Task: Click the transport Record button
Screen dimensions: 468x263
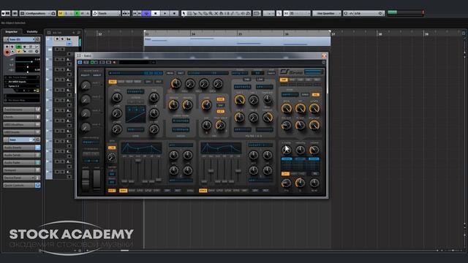Action: tap(174, 13)
